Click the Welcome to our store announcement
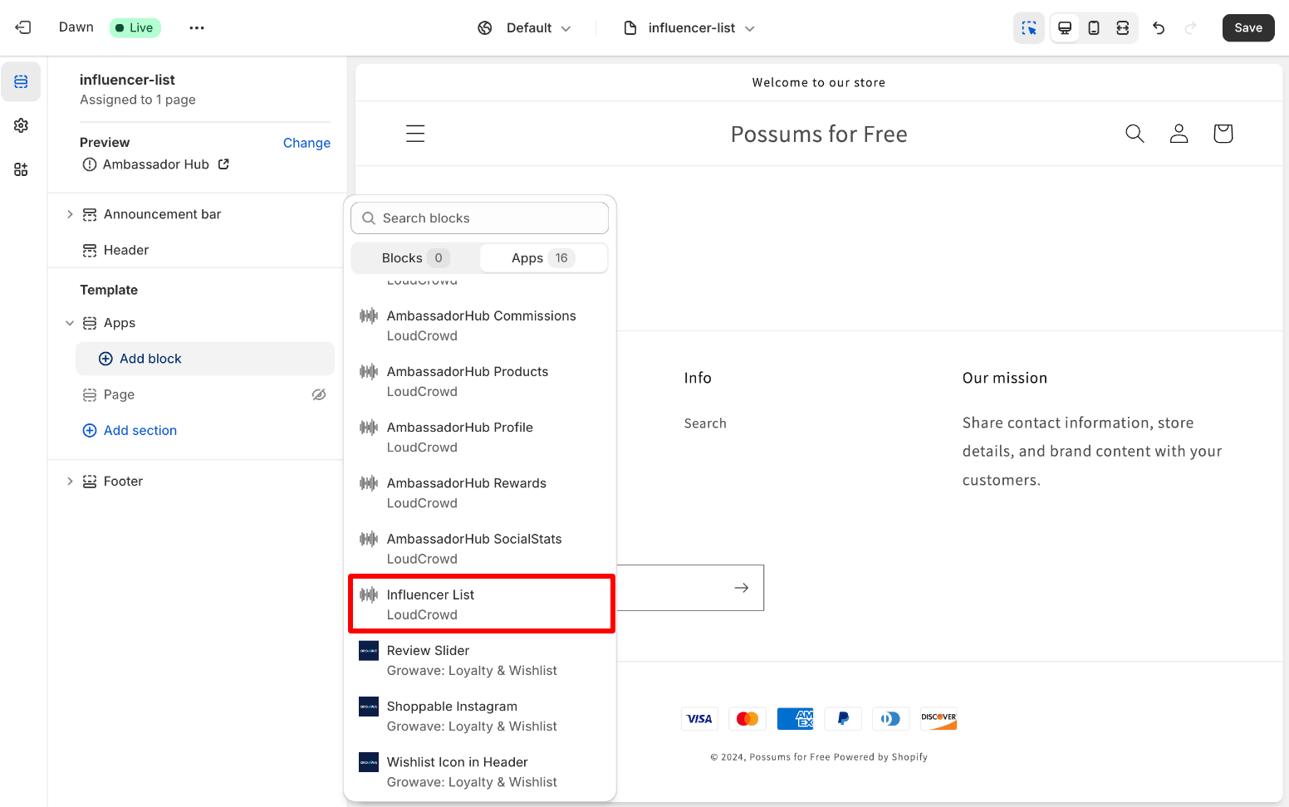 click(819, 82)
